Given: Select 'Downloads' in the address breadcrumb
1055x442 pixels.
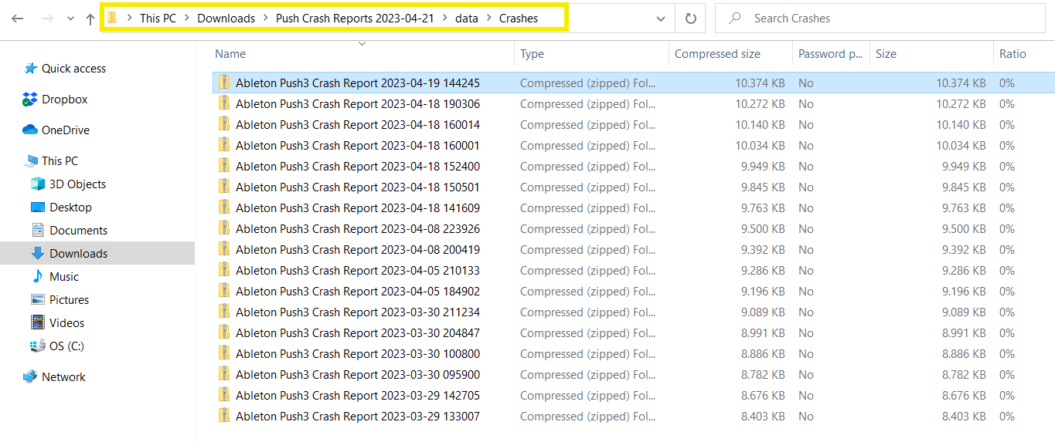Looking at the screenshot, I should pos(226,19).
